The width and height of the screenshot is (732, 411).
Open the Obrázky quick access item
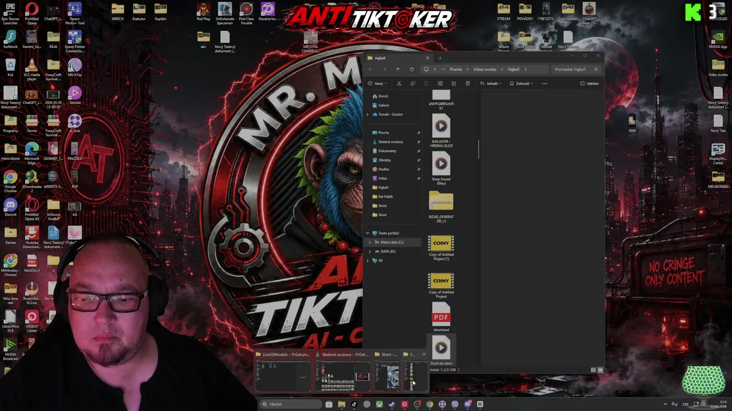384,160
